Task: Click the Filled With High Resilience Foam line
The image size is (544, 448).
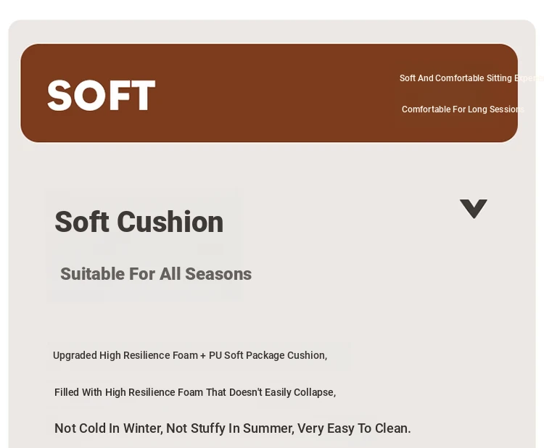Action: pos(195,392)
